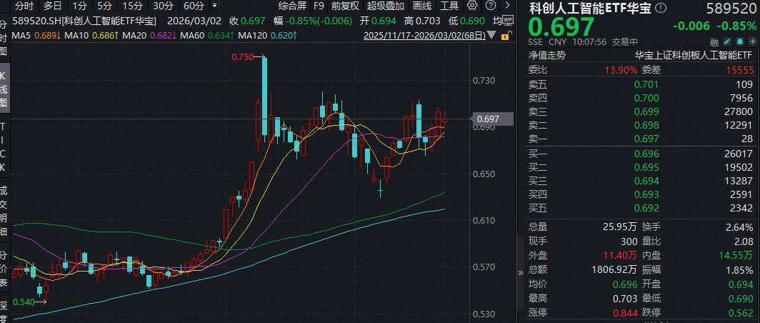Click the plus add-to-watchlist icon
The width and height of the screenshot is (760, 323).
point(753,41)
